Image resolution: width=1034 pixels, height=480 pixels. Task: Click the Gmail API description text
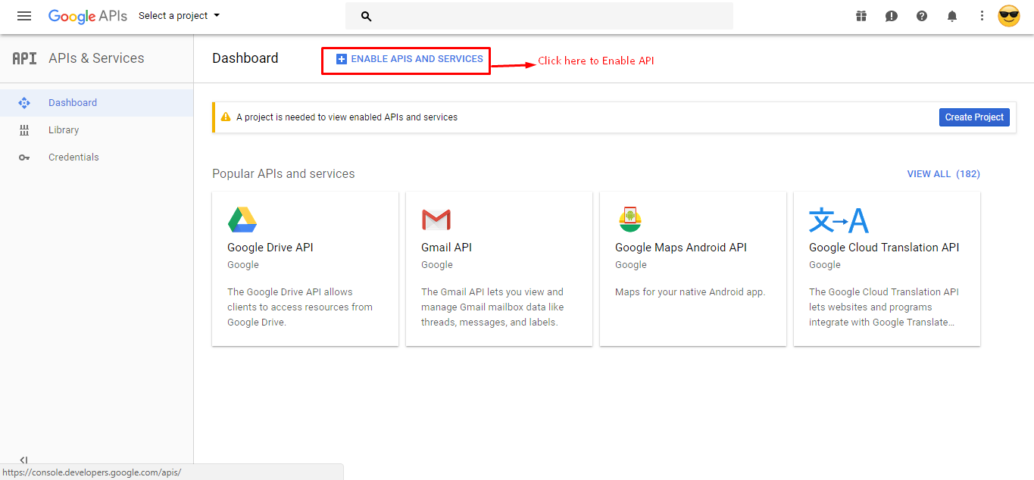[492, 307]
